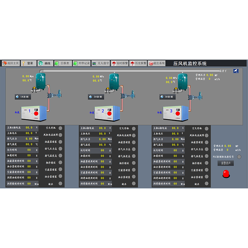Viewport: 248px width, 248px height.
Task: Open 实时报警 real-time alarms
Action: coord(120,63)
